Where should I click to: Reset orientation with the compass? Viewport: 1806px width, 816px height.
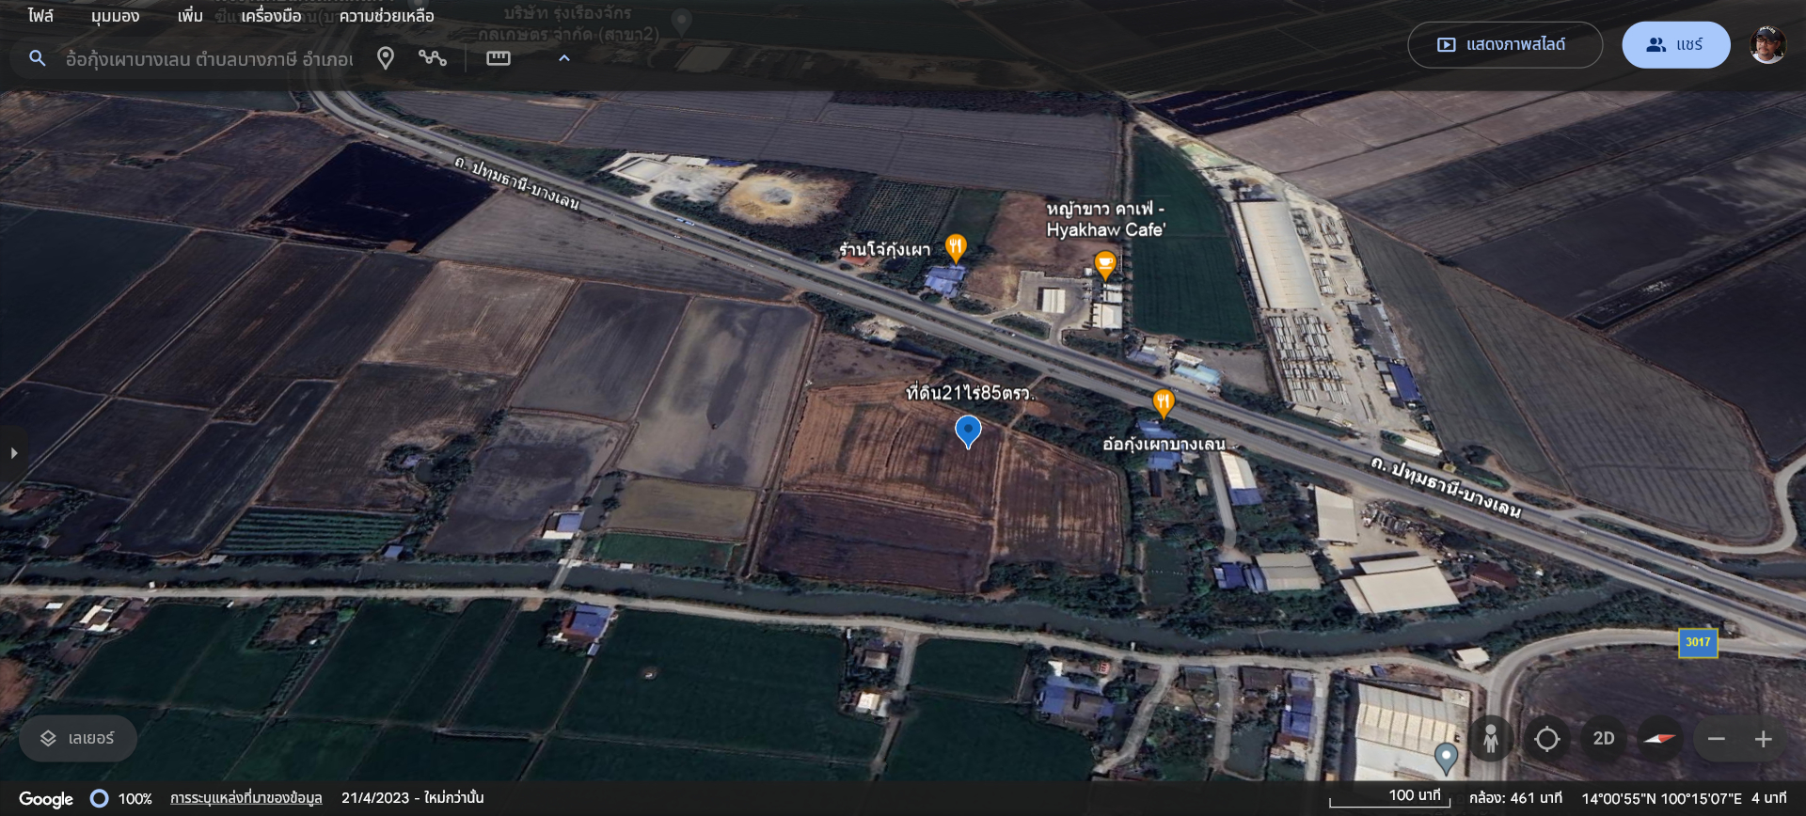click(x=1660, y=739)
